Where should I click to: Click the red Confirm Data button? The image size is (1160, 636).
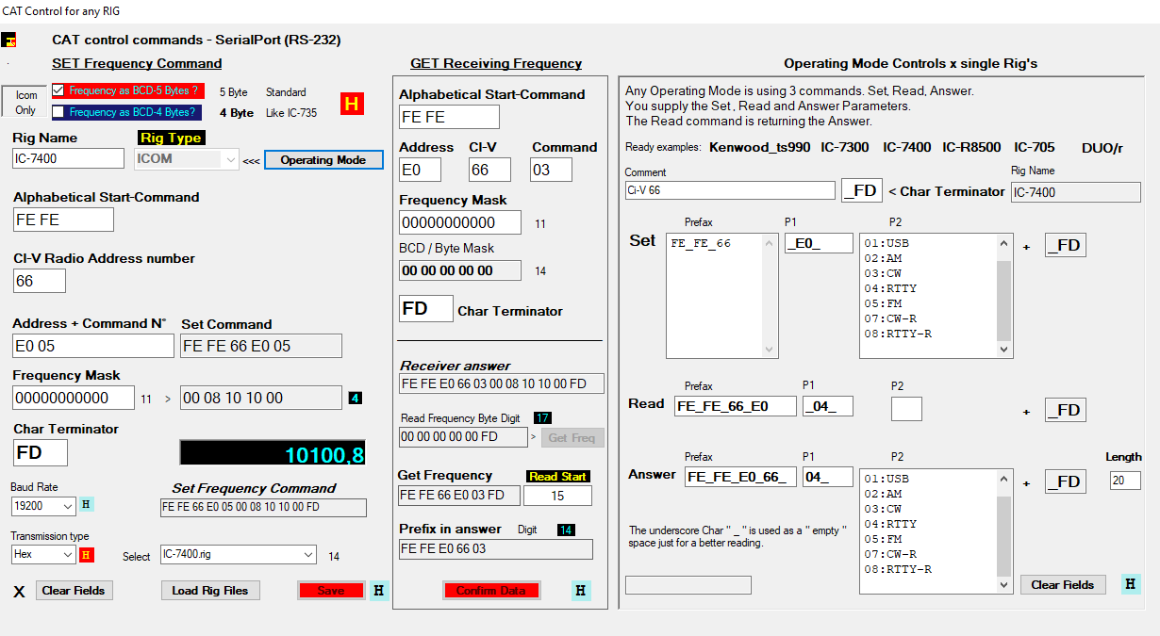pos(491,591)
